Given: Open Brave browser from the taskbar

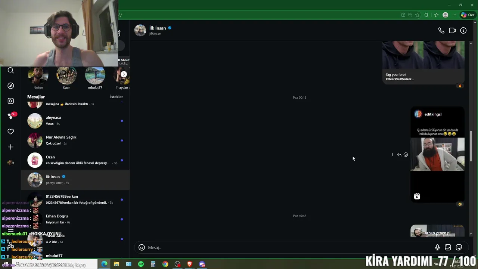Looking at the screenshot, I should pyautogui.click(x=190, y=264).
